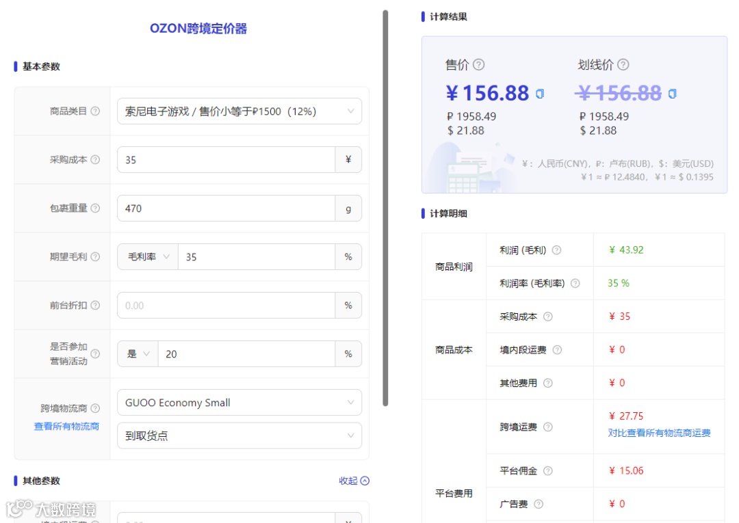Click help icon next to 划线价
The height and width of the screenshot is (523, 739).
(x=623, y=64)
